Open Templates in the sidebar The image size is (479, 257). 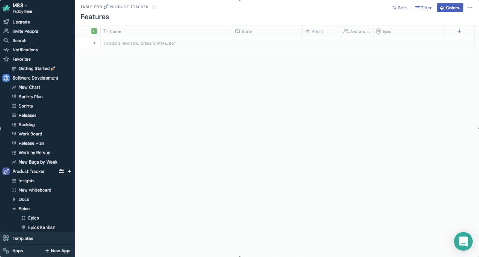(x=23, y=238)
